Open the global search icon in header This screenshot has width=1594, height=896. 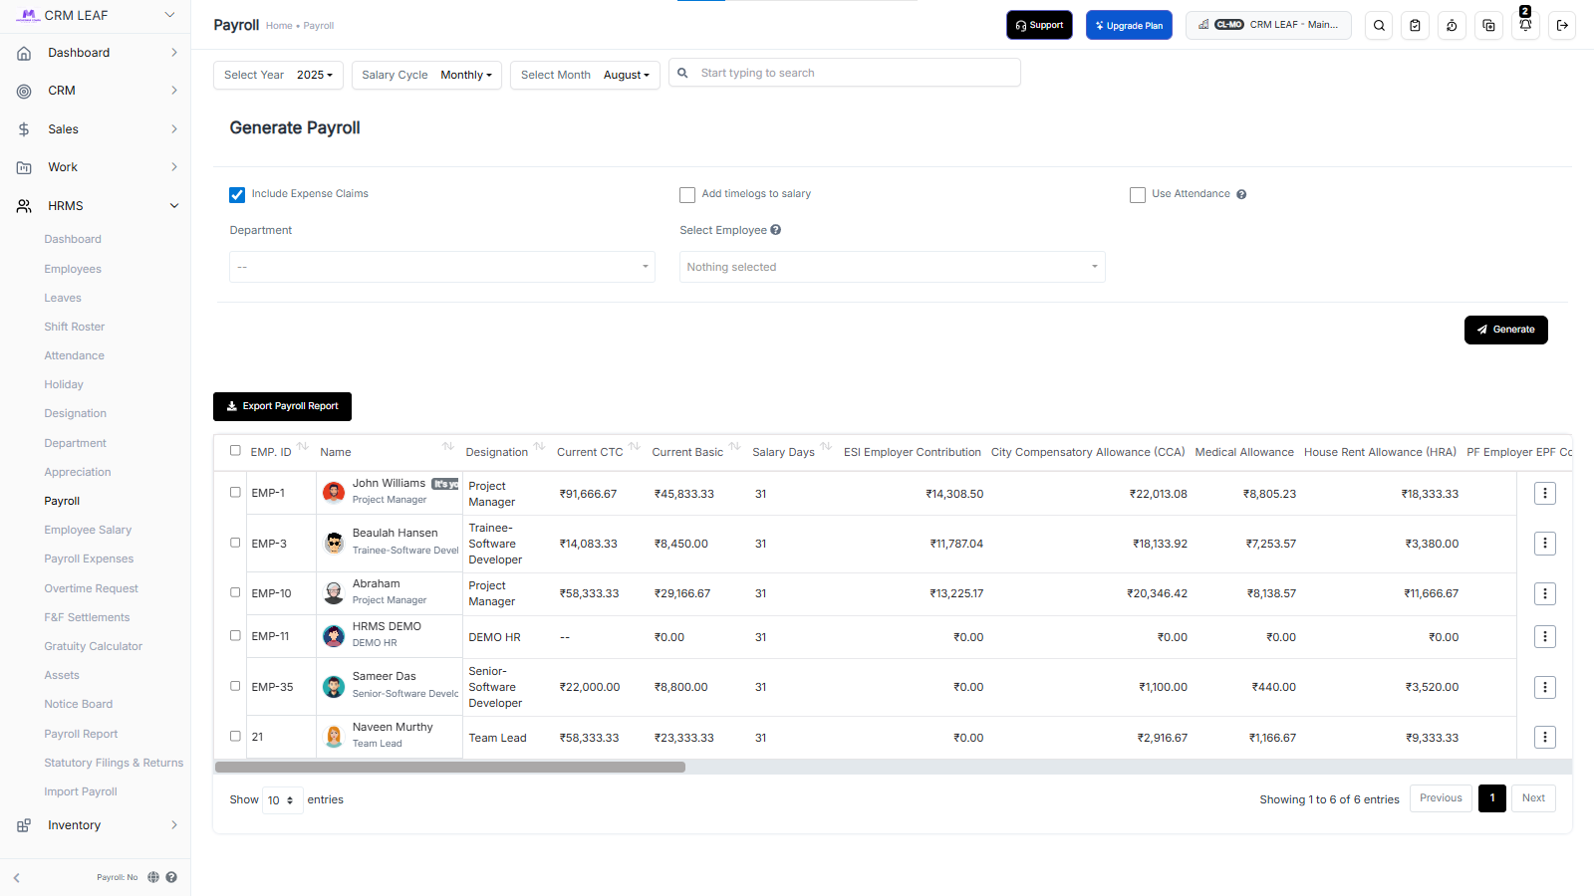click(1379, 25)
